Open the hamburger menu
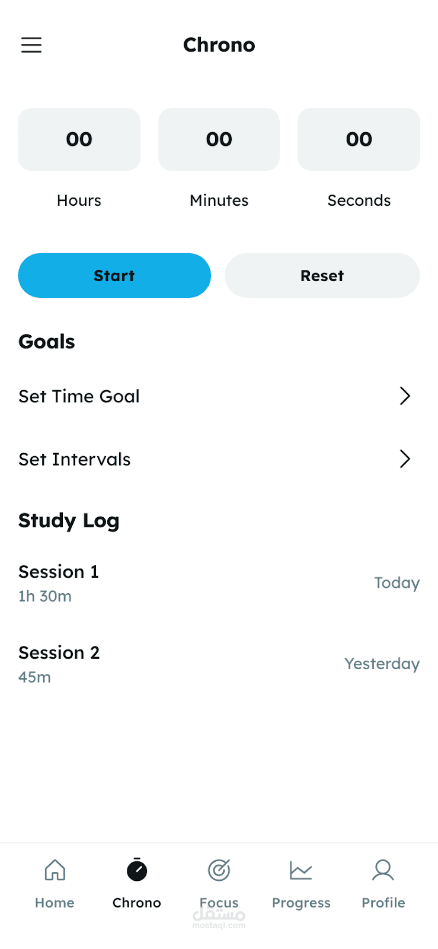 pos(31,45)
